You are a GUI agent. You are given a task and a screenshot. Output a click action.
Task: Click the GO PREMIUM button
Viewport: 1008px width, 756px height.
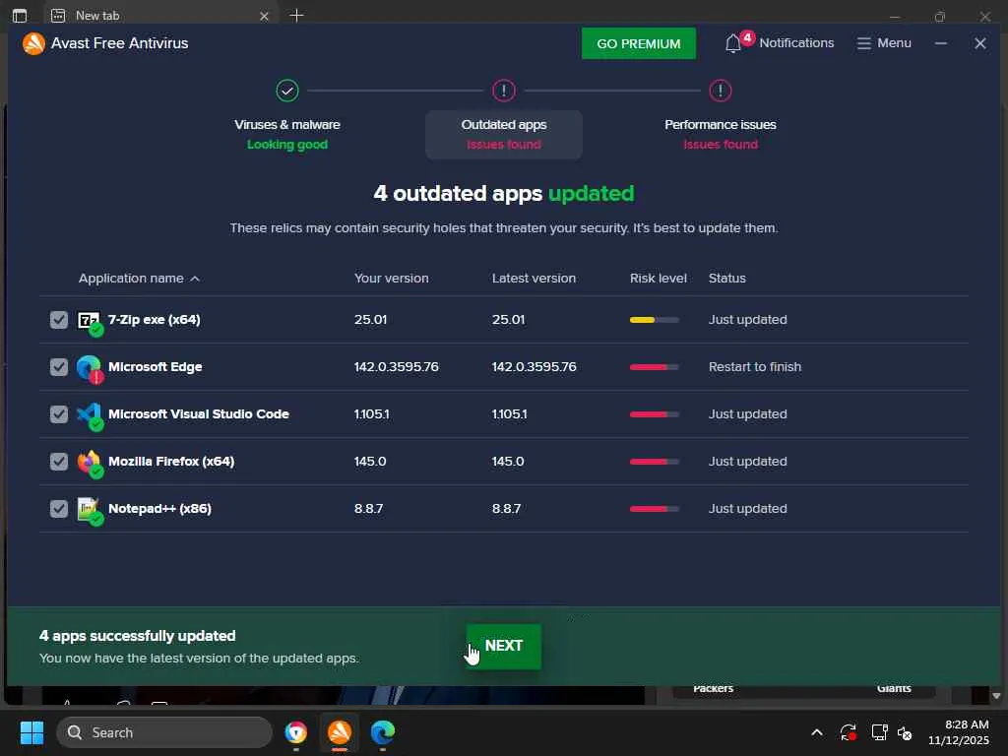(x=638, y=43)
